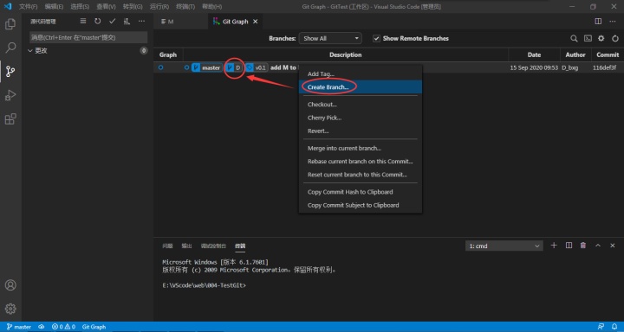The height and width of the screenshot is (332, 624).
Task: Open the 转到(G) menu
Action: 133,7
